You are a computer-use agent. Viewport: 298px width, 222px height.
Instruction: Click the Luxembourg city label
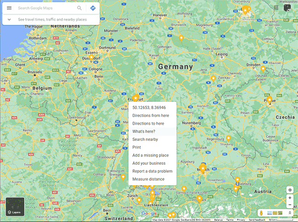(76, 117)
